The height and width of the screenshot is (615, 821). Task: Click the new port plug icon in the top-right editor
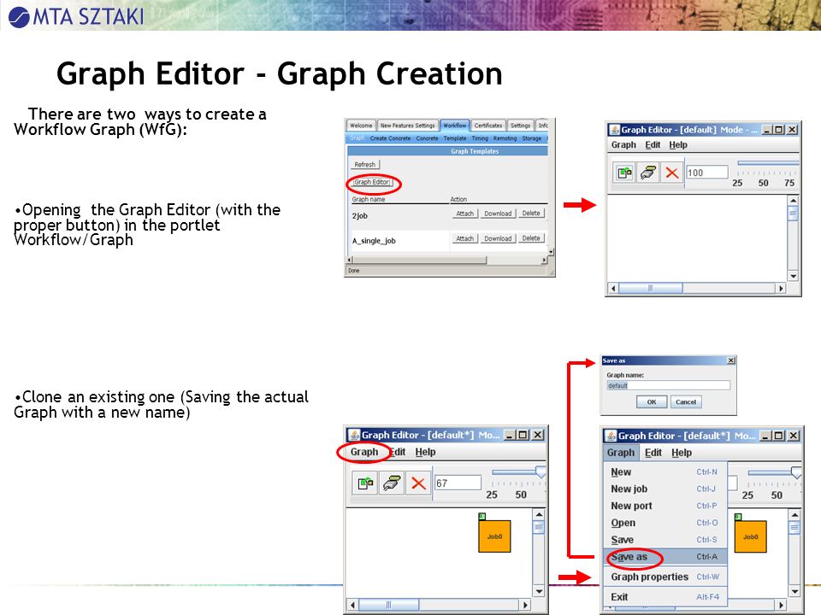click(x=648, y=172)
